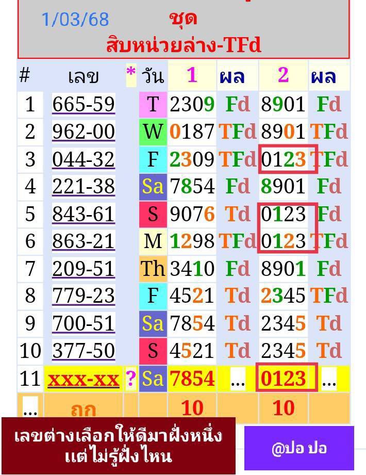Tap the purple @ปอ ปอ button
The height and width of the screenshot is (475, 366).
click(x=299, y=448)
